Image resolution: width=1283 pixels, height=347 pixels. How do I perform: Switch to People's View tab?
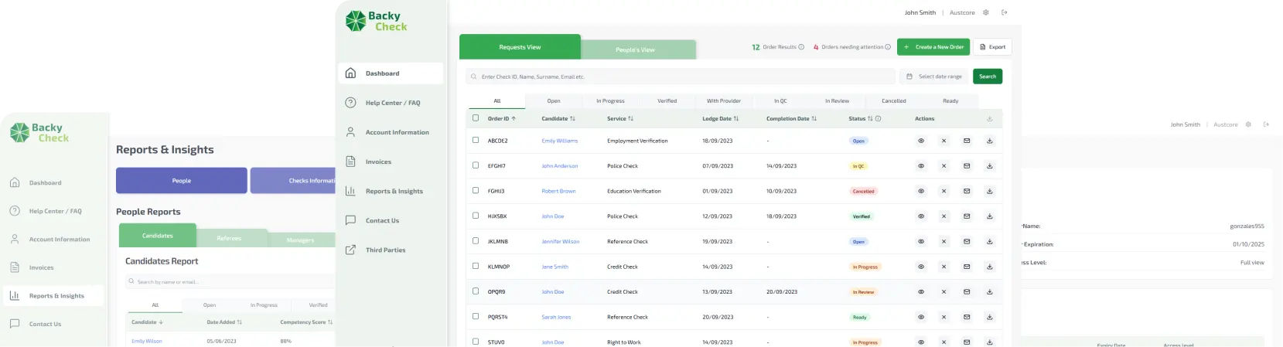(636, 49)
